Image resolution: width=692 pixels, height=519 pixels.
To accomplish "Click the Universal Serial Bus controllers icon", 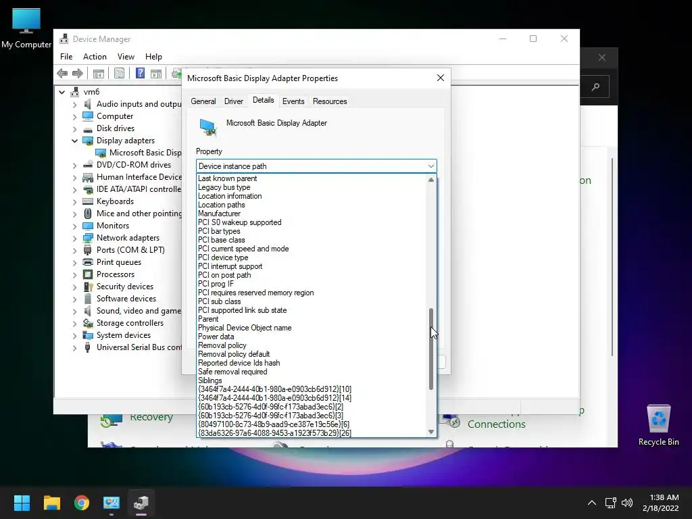I will (88, 347).
